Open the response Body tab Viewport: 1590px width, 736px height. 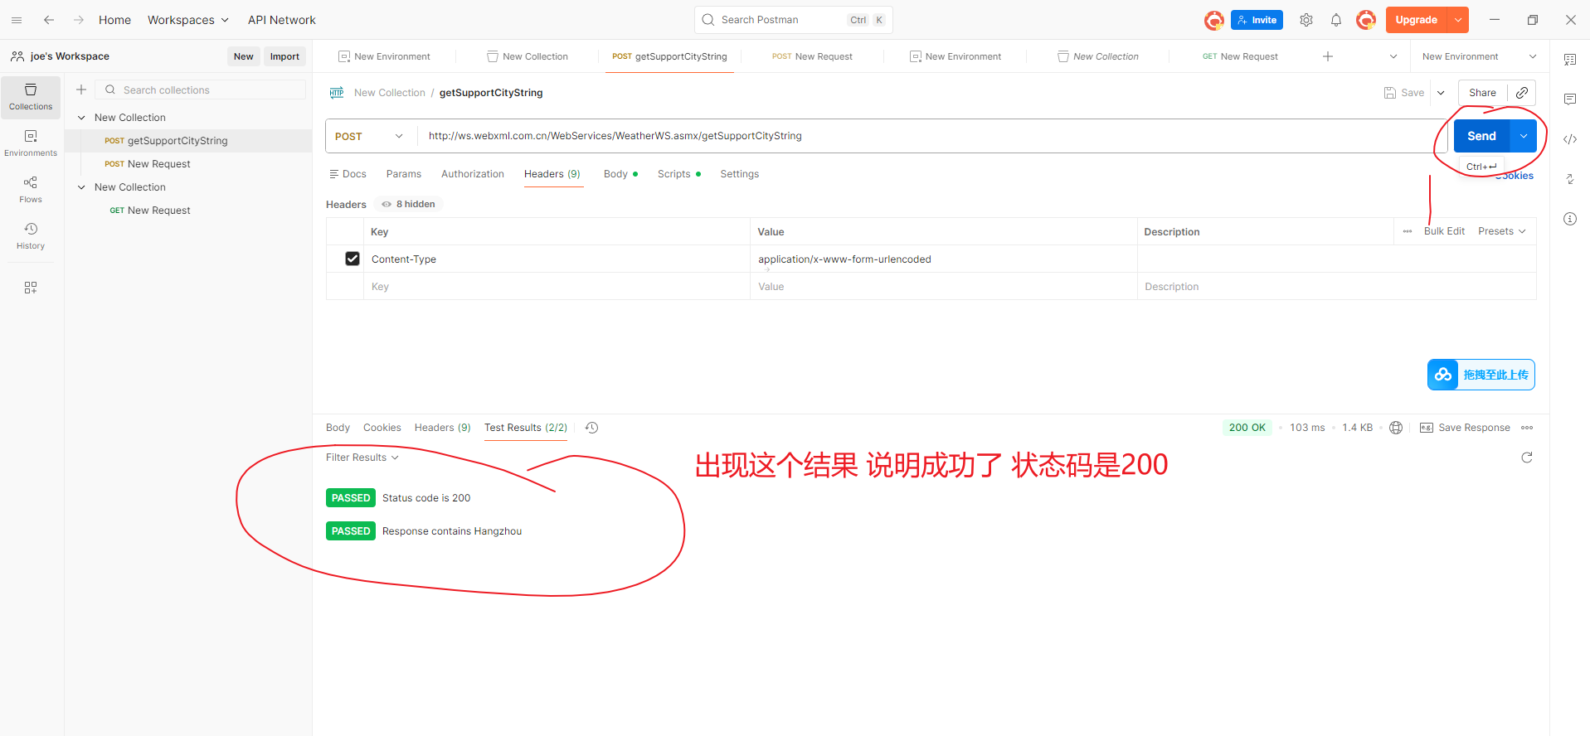(x=338, y=428)
